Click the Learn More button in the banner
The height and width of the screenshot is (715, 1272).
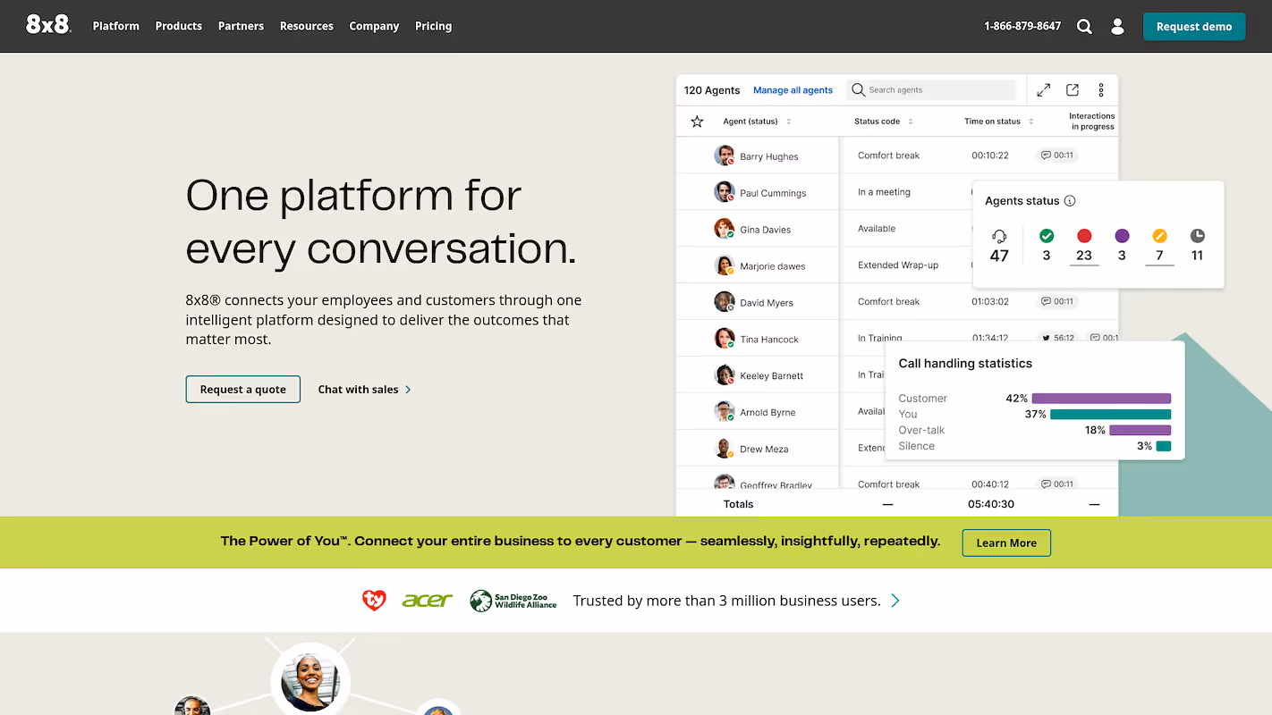[x=1006, y=543]
